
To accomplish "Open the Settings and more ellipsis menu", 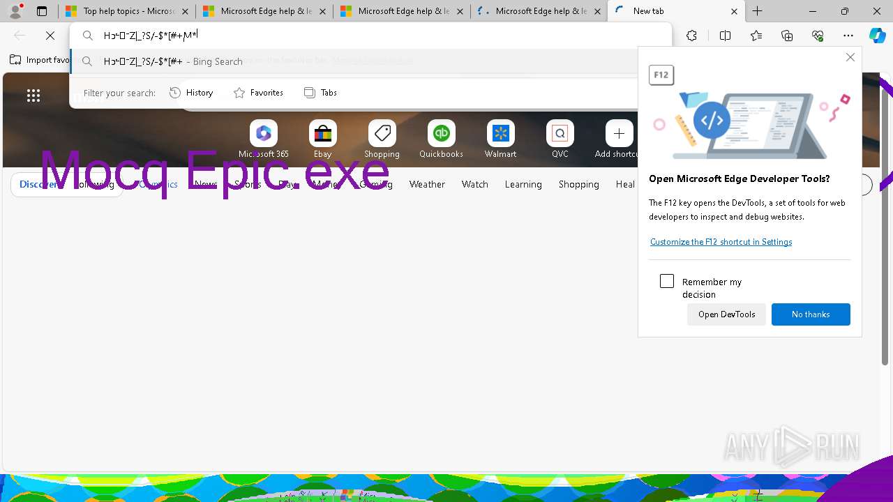I will click(848, 36).
